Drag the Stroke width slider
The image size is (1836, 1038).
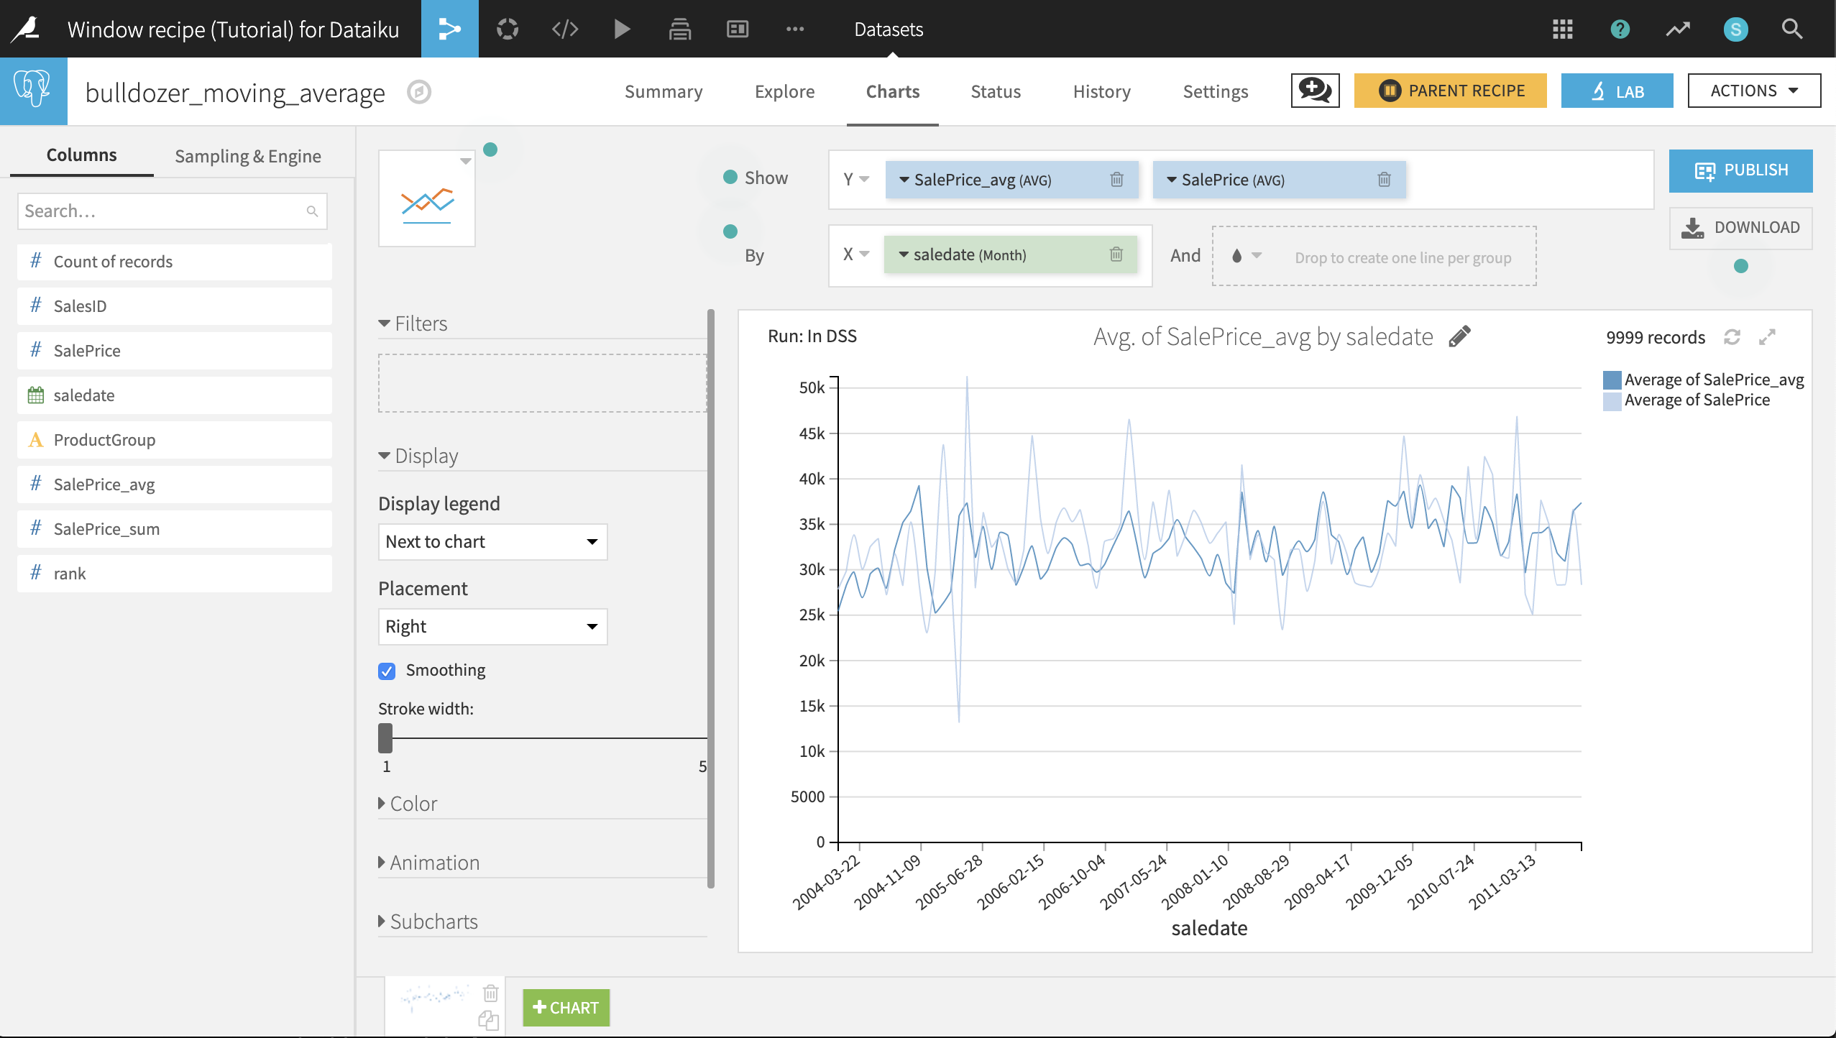pos(386,738)
